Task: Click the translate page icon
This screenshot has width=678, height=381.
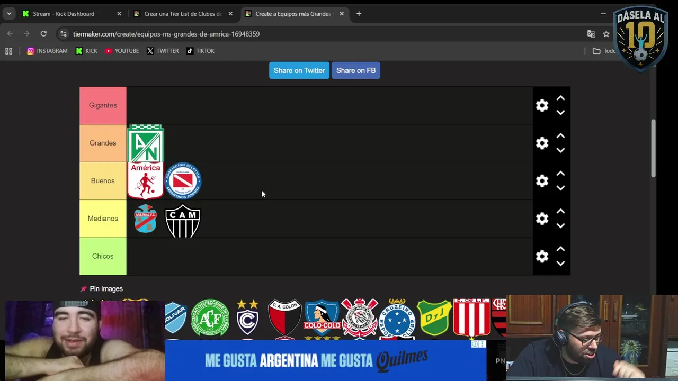Action: pyautogui.click(x=591, y=34)
